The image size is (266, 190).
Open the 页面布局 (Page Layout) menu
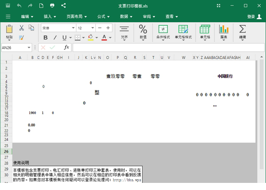pos(77,16)
